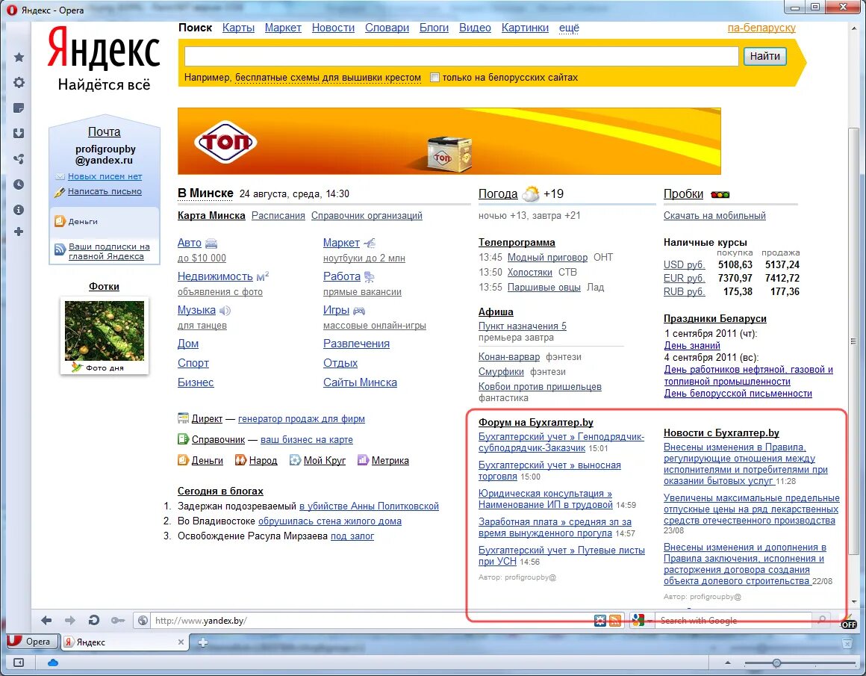Open the 'Скачать на мобильный' link
Viewport: 866px width, 676px height.
[x=714, y=216]
